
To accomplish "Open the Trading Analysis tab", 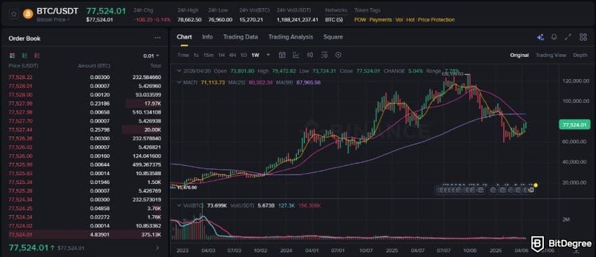I will [291, 37].
